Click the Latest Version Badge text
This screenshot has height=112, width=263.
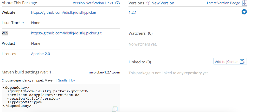(x=223, y=3)
